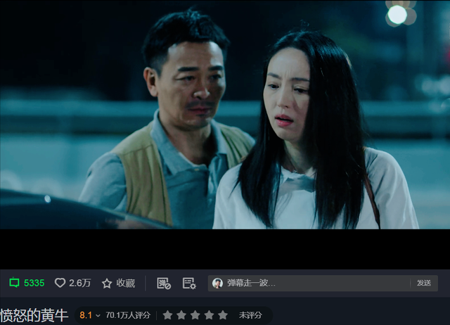Toggle the danmaku display icon
The height and width of the screenshot is (325, 450).
164,283
